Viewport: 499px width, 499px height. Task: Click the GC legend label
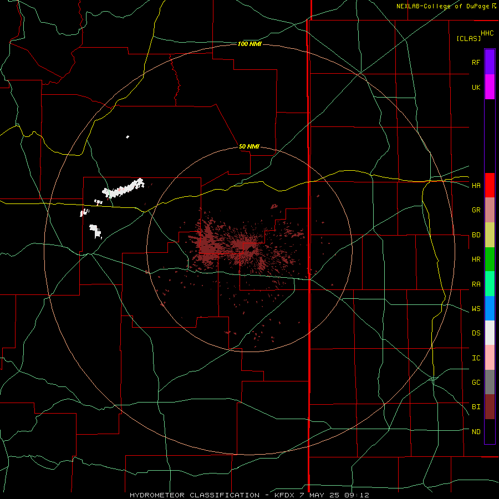[x=476, y=383]
